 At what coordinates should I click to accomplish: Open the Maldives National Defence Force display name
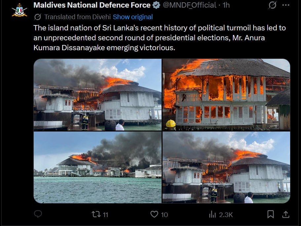[92, 5]
